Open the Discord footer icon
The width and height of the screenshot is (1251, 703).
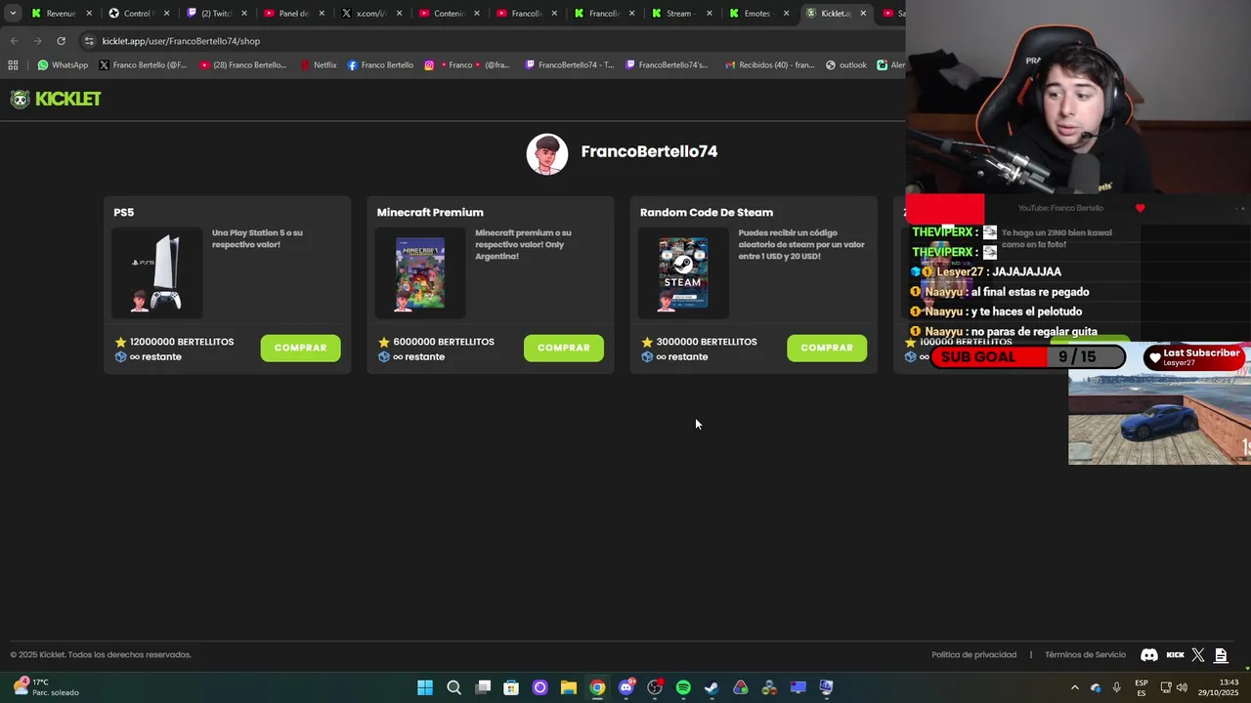1149,655
